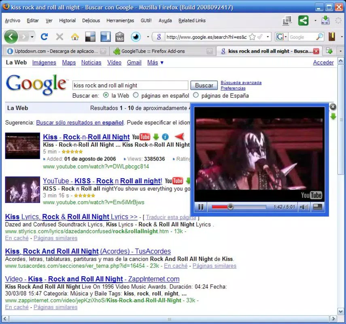The width and height of the screenshot is (346, 324).
Task: Open the first result video thumbnail
Action: (23, 146)
